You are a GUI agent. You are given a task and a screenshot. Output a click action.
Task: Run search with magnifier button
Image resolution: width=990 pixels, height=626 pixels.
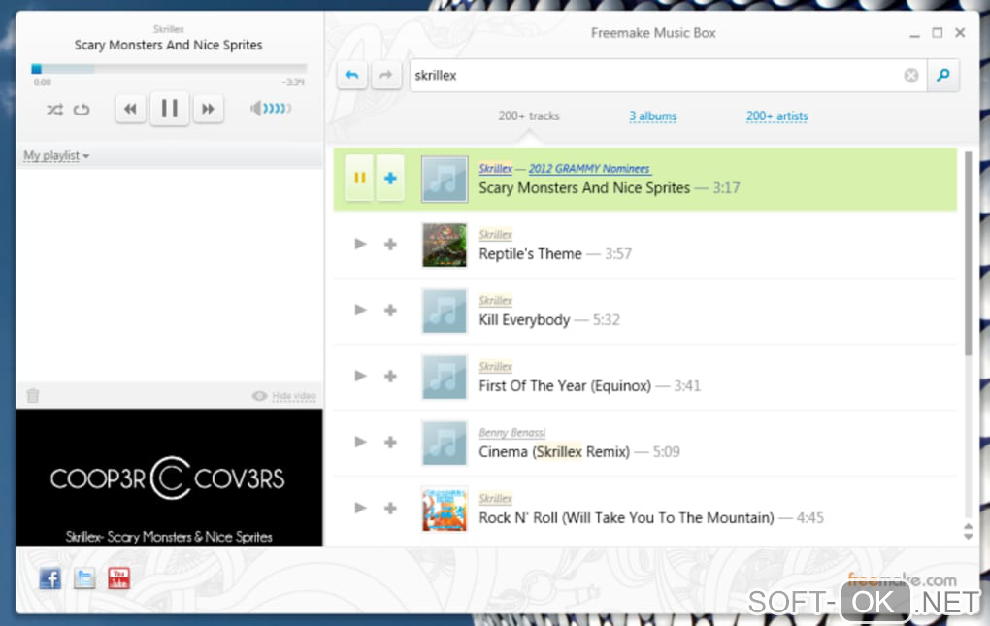[x=943, y=75]
